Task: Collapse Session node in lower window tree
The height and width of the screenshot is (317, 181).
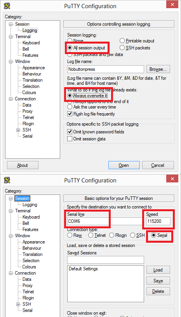Action: click(10, 198)
